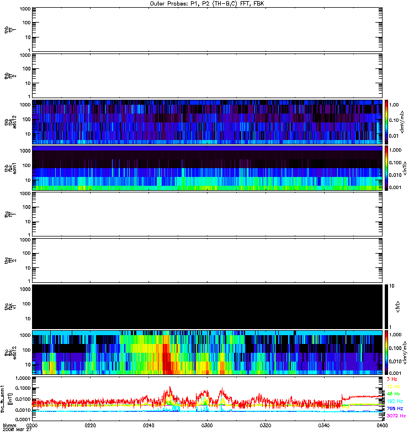The height and width of the screenshot is (441, 414).
Task: Select the yellow '12 Hz' legend label
Action: coord(393,386)
